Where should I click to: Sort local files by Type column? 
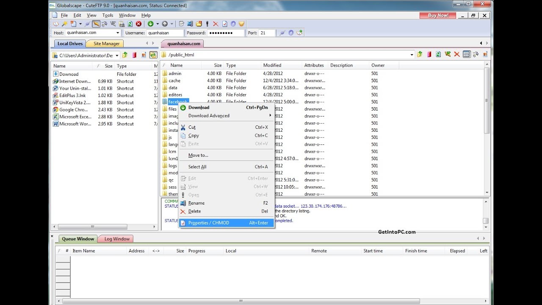[133, 66]
